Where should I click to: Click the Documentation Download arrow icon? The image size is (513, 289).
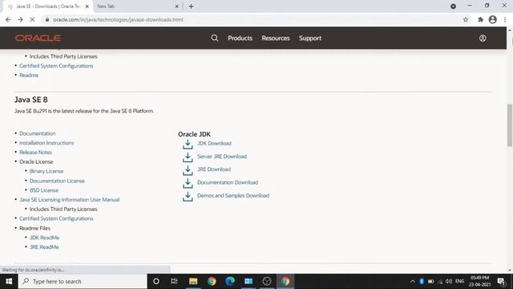click(x=188, y=183)
